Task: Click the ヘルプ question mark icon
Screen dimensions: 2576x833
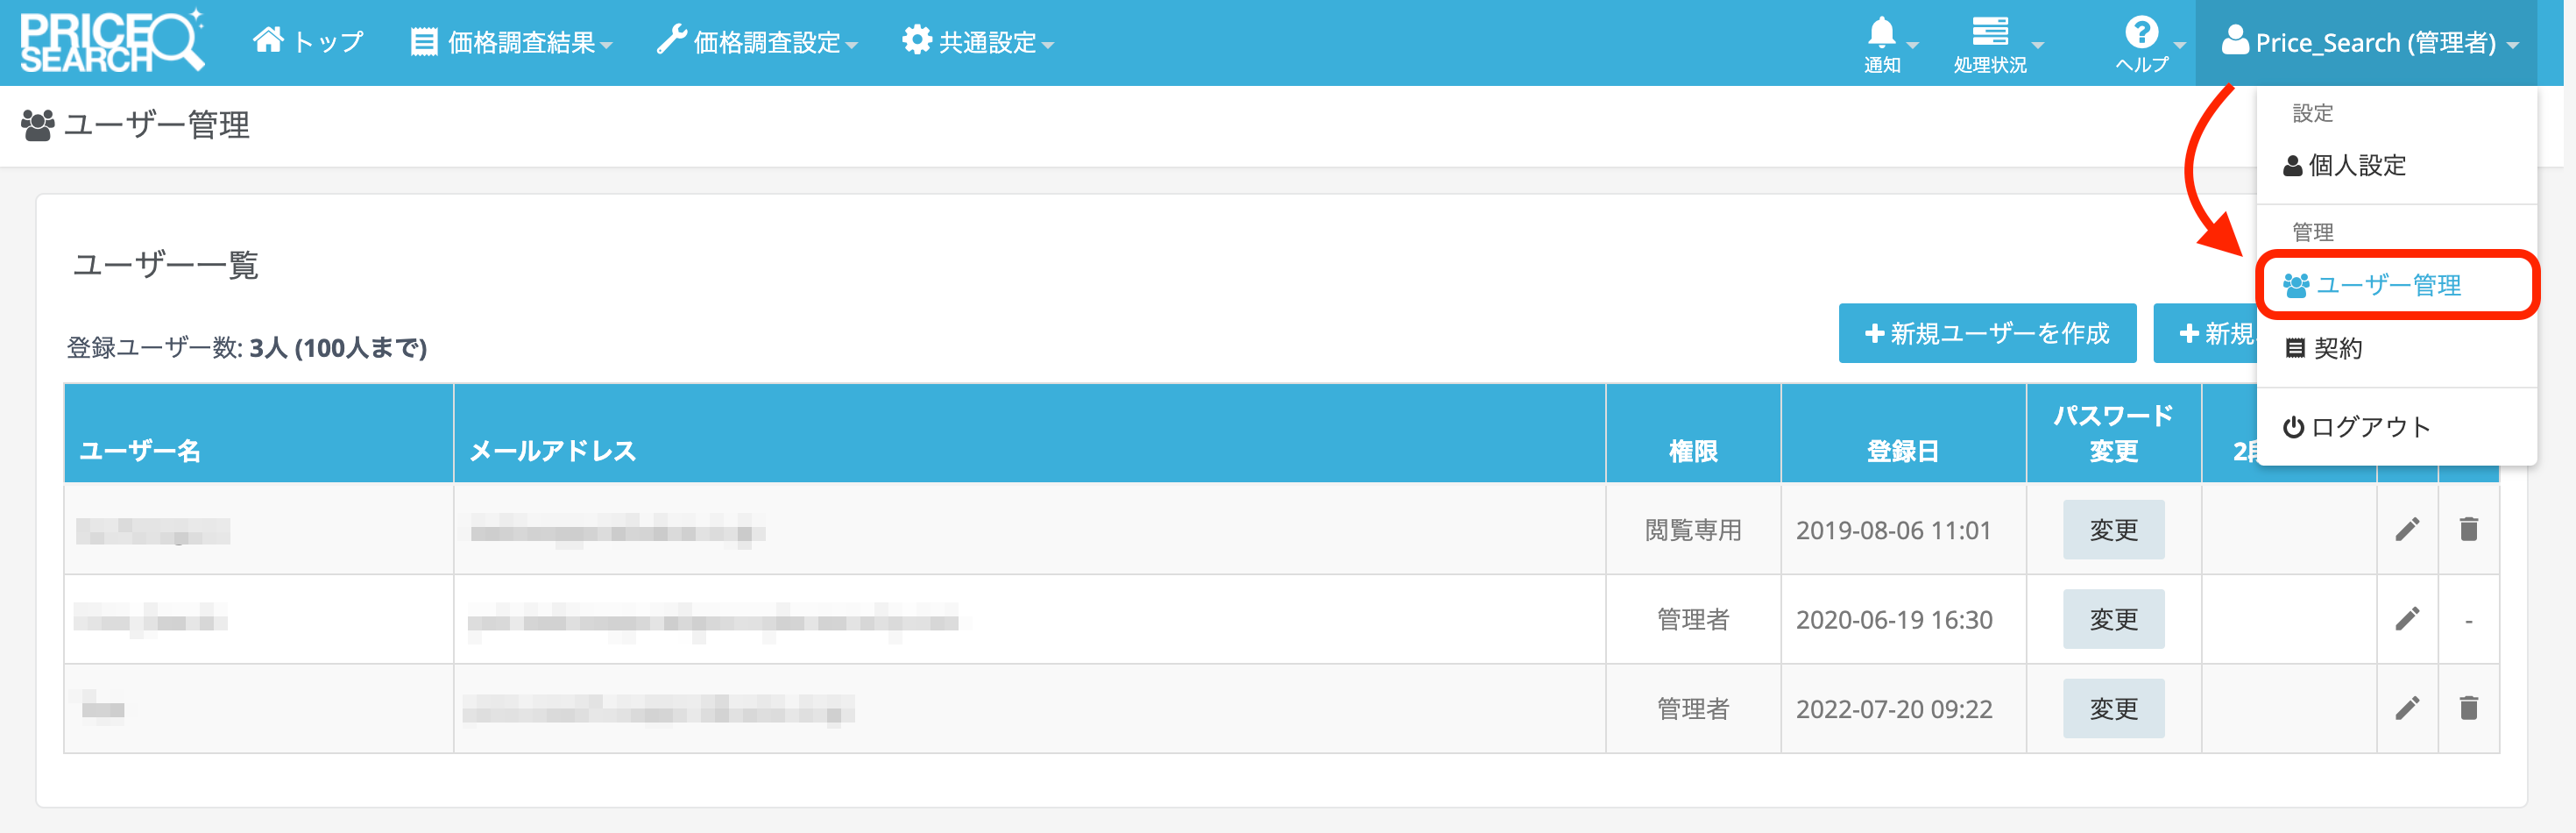Action: point(2141,43)
